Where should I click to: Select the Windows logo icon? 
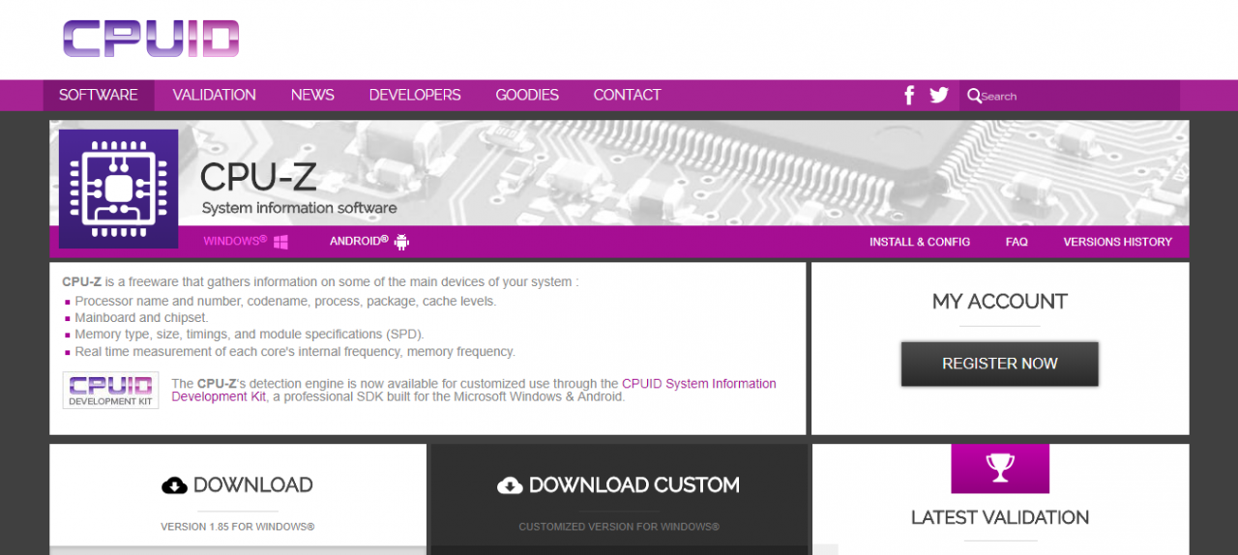[x=280, y=242]
